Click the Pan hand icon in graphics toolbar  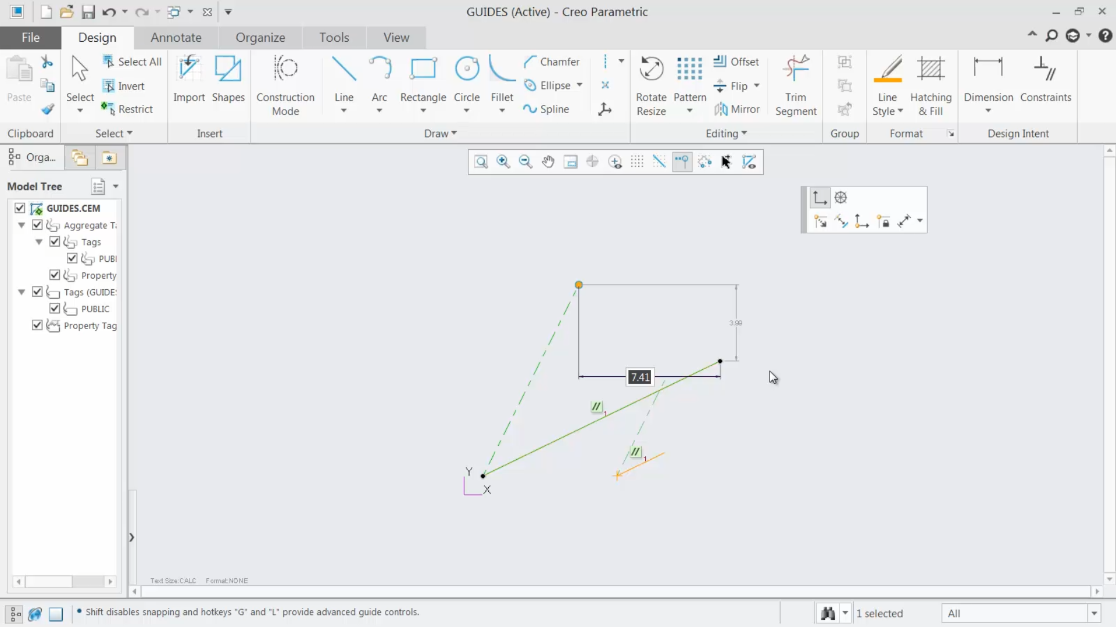coord(548,162)
